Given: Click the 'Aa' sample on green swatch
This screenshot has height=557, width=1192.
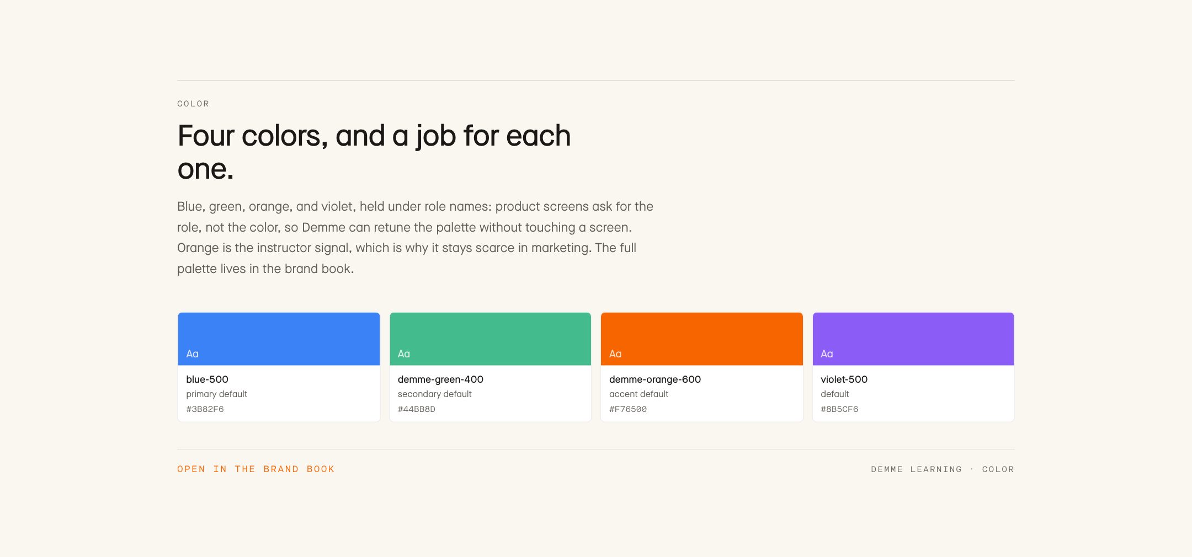Looking at the screenshot, I should tap(403, 354).
